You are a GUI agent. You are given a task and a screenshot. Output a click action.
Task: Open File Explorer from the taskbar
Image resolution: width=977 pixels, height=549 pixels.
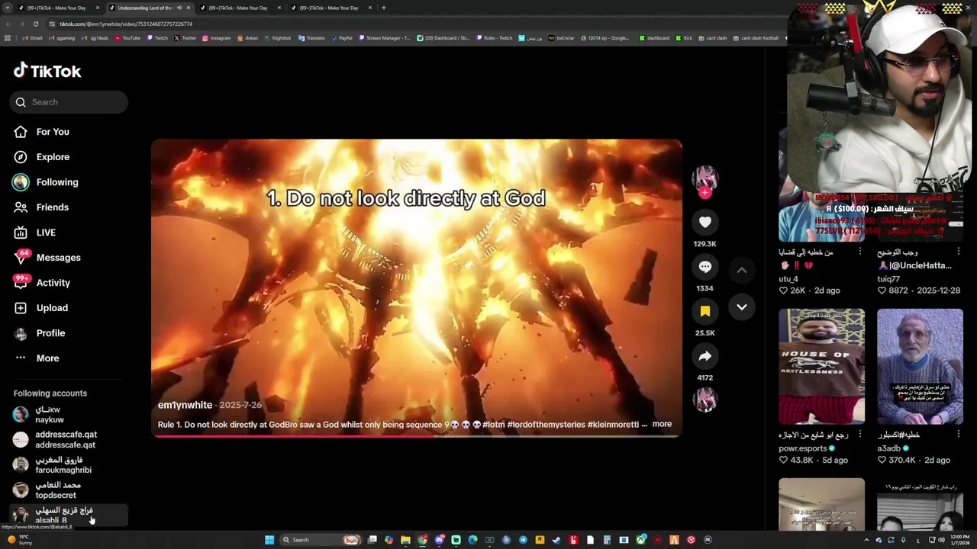pyautogui.click(x=405, y=540)
